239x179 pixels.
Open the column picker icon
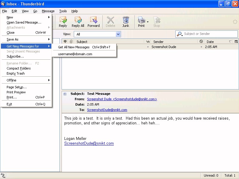tap(236, 41)
